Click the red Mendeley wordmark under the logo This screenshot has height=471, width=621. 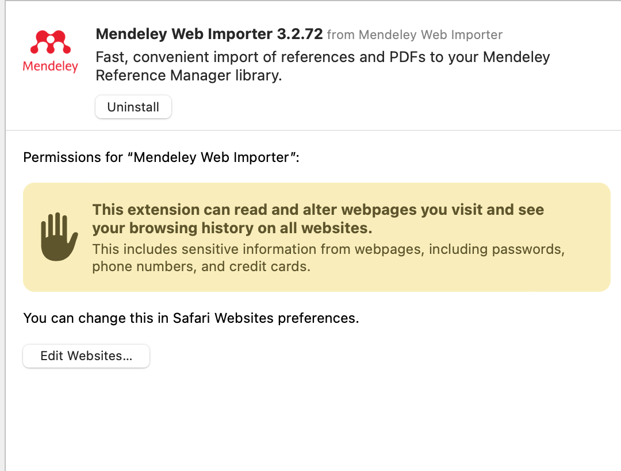point(50,67)
